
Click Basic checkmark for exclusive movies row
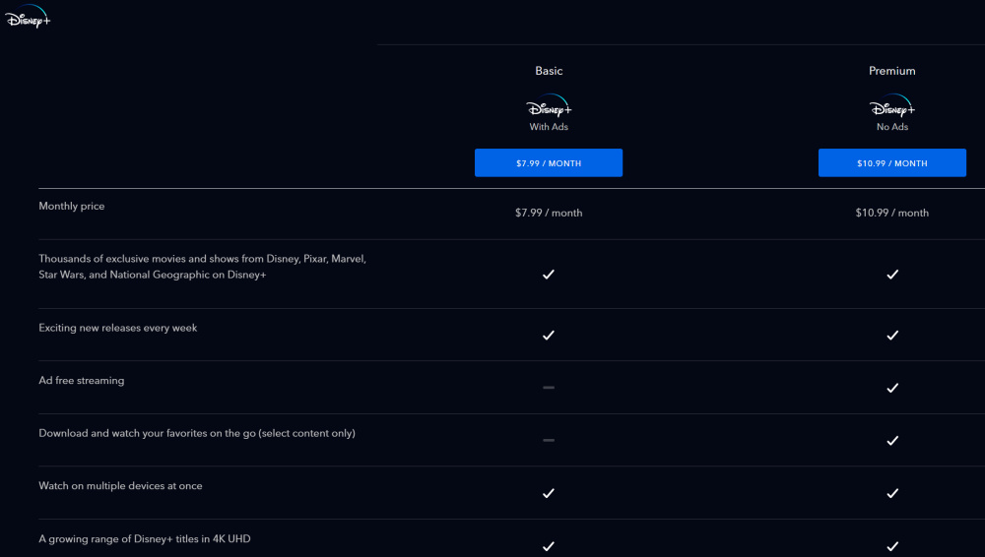[549, 275]
